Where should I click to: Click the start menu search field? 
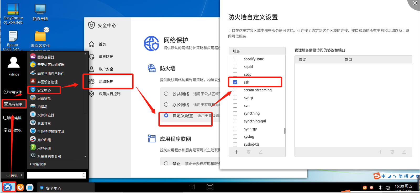(x=55, y=175)
